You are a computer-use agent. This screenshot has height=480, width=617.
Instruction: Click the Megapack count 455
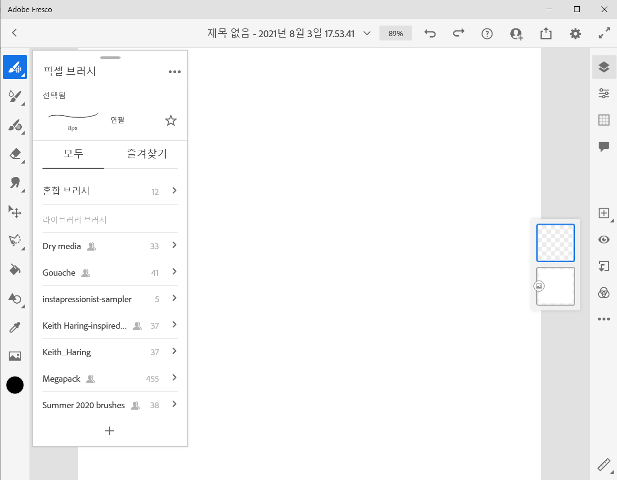point(152,379)
